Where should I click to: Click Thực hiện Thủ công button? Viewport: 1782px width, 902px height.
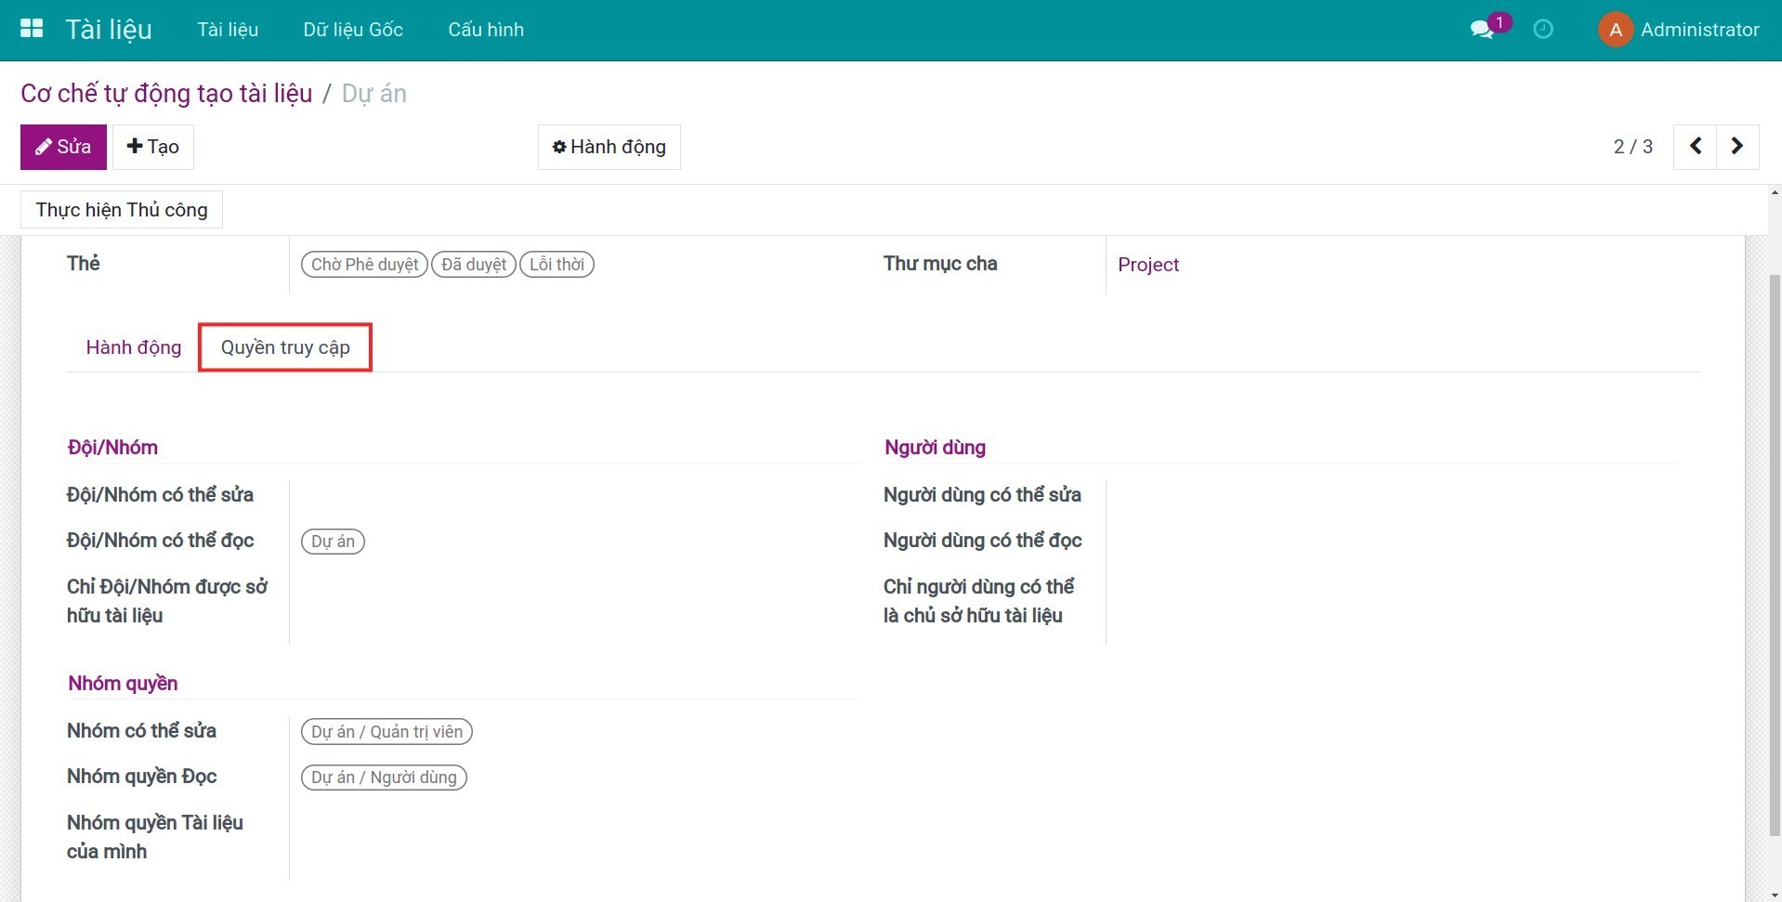(122, 210)
